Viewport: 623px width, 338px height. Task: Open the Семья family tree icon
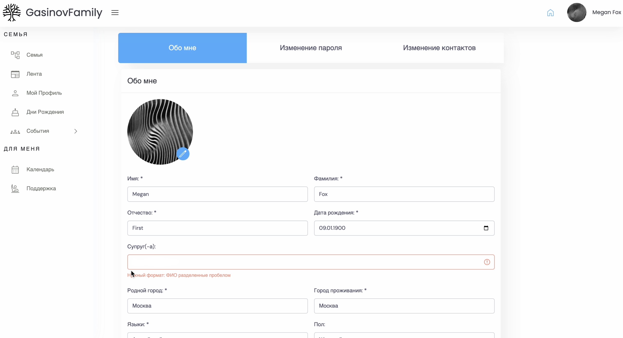15,55
